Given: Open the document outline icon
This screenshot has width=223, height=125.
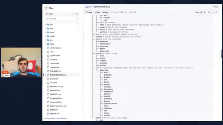Looking at the screenshot, I should (x=216, y=12).
